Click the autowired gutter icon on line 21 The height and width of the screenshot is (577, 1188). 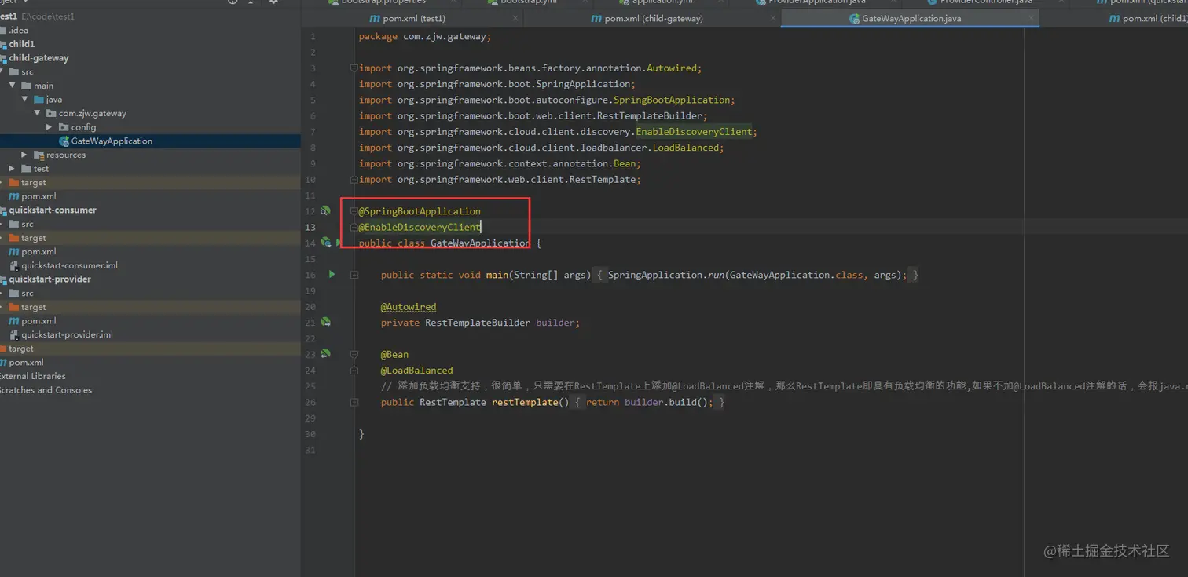pos(325,323)
